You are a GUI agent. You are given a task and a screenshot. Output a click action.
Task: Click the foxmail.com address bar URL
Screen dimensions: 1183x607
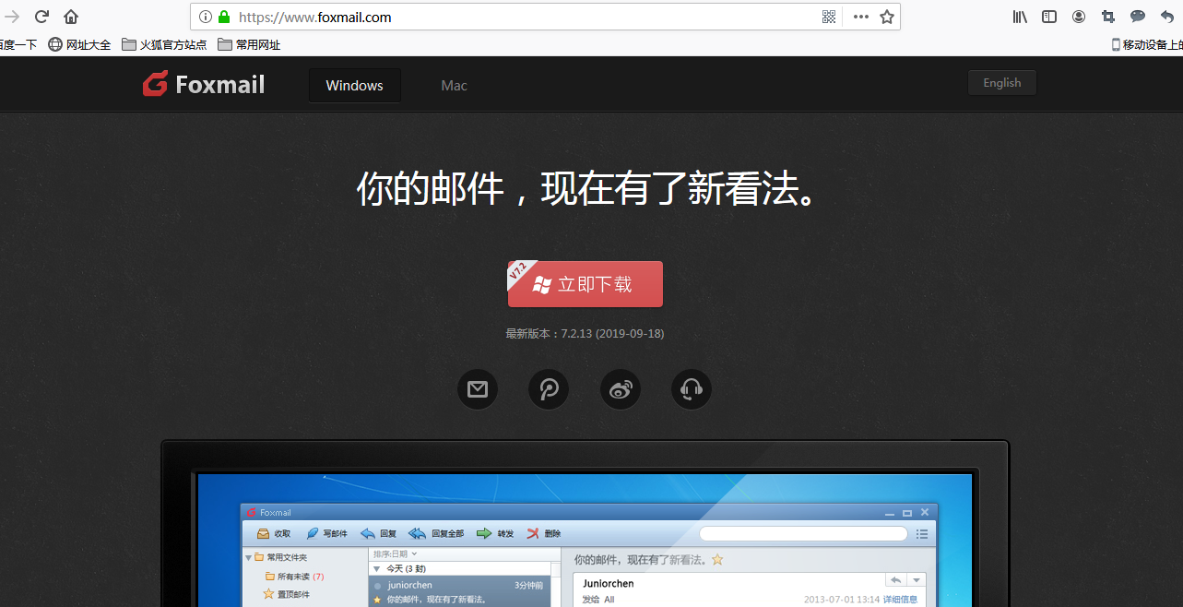tap(315, 17)
